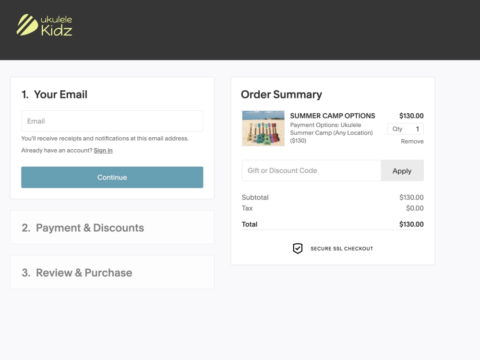Image resolution: width=480 pixels, height=360 pixels.
Task: Open the Sign in link
Action: pyautogui.click(x=103, y=150)
